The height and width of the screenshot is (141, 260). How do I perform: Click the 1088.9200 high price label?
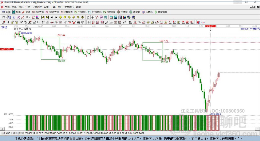pos(26,33)
